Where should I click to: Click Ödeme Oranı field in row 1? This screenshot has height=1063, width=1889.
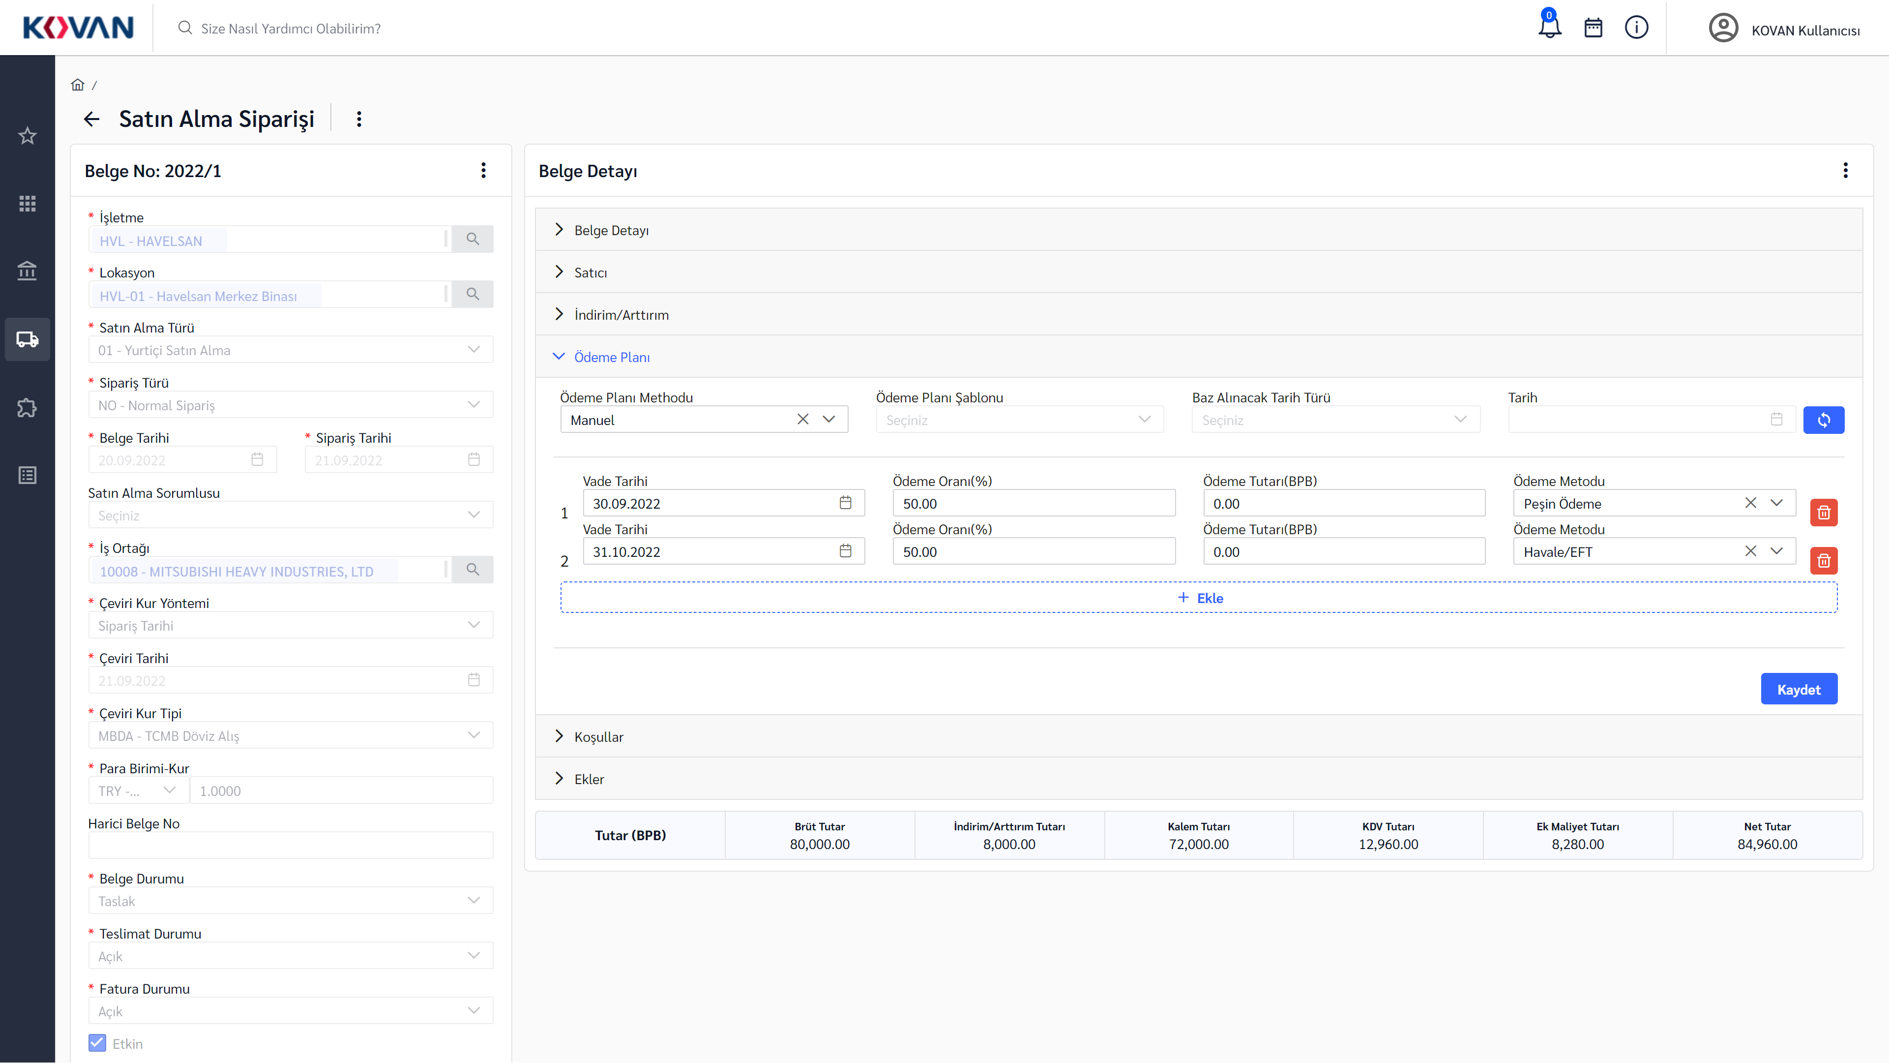coord(1034,503)
